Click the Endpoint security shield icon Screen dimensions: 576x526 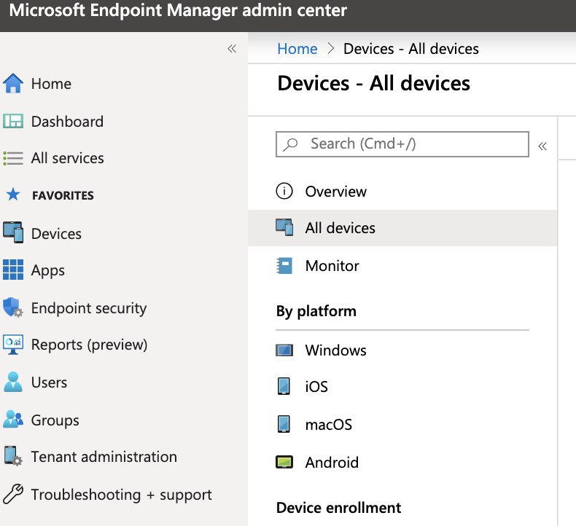pos(13,307)
